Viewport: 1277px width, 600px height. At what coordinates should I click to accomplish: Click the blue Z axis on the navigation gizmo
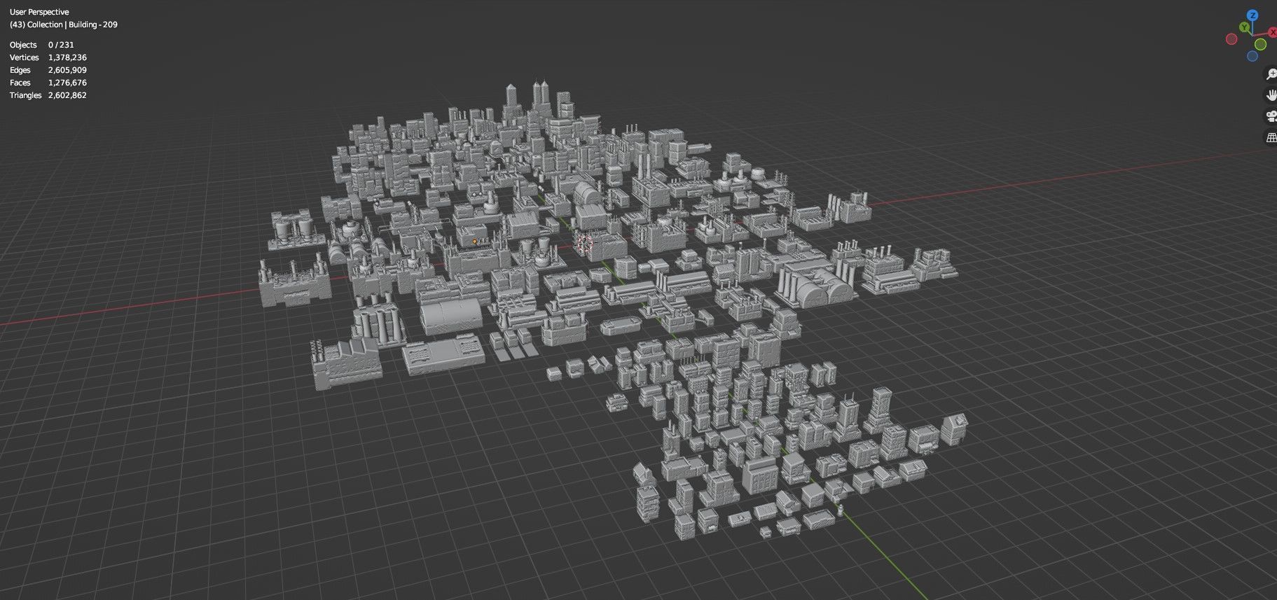tap(1252, 15)
